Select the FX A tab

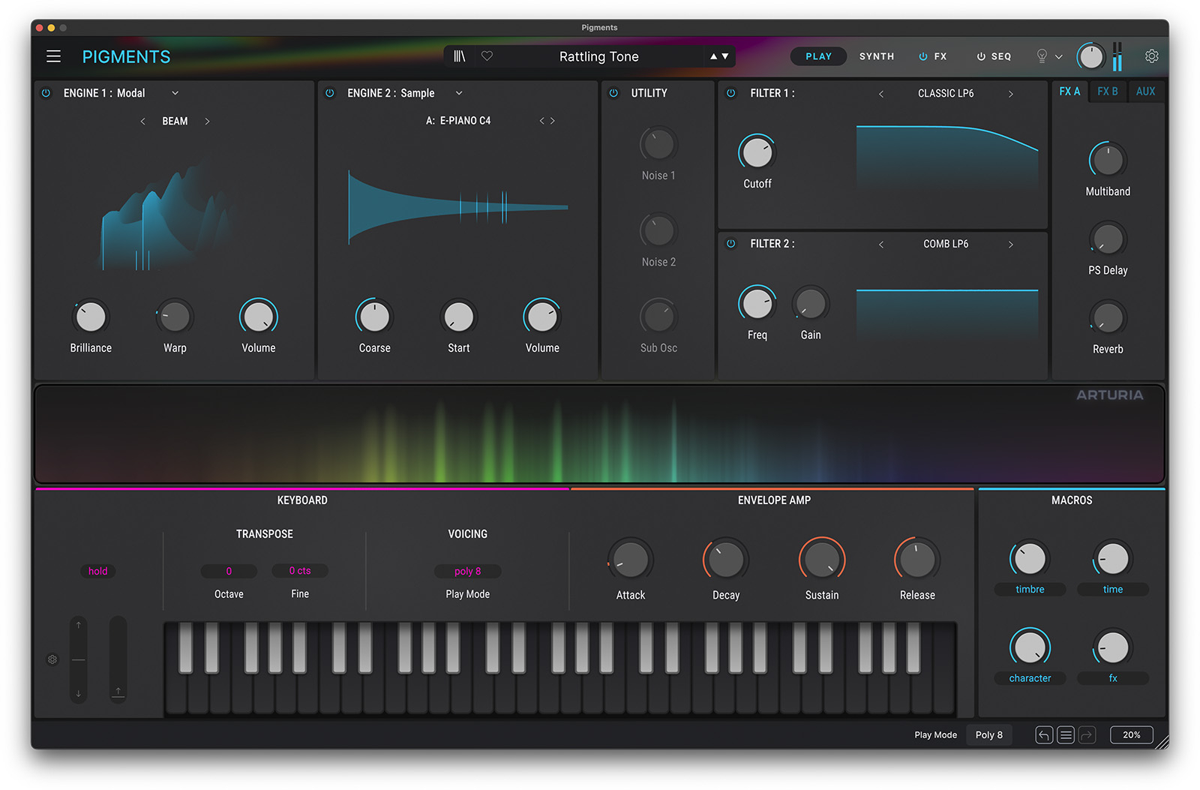(1069, 92)
